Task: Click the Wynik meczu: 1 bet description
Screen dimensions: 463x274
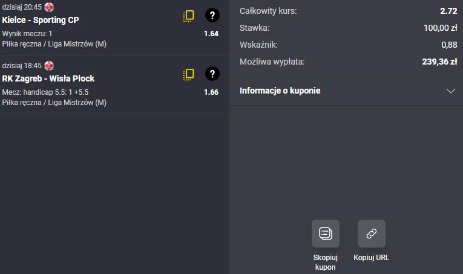Action: point(27,34)
